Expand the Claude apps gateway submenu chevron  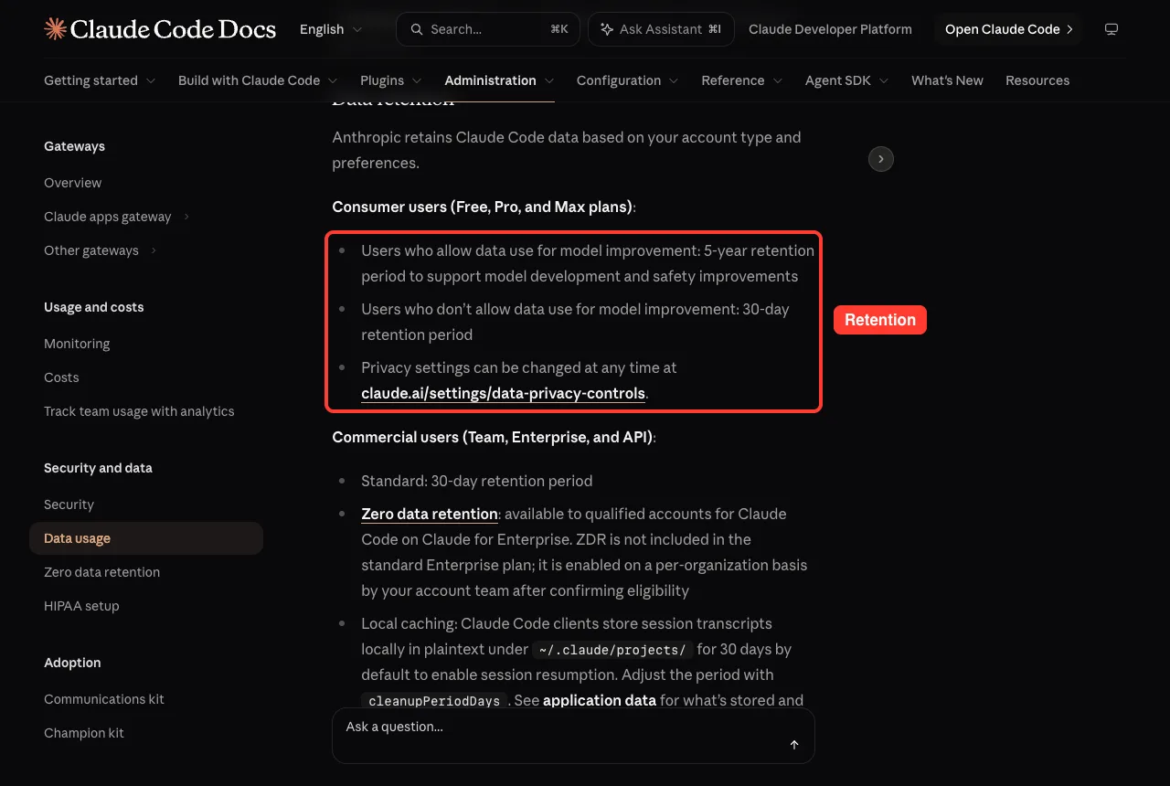click(186, 217)
